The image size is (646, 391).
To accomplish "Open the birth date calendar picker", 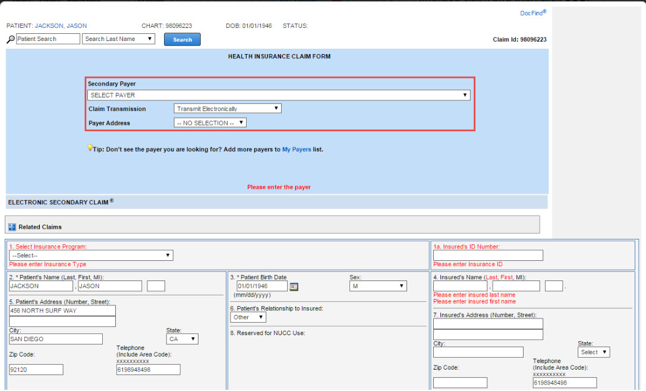I will [x=294, y=286].
